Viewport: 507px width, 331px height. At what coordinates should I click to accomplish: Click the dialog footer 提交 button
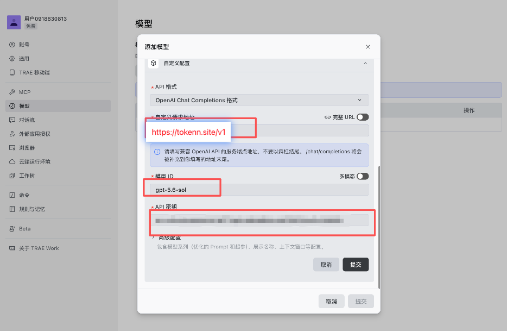[x=361, y=301]
